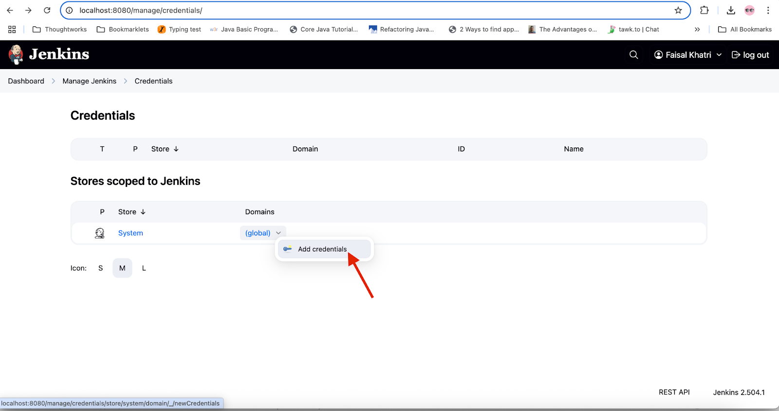Go to Dashboard breadcrumb
The width and height of the screenshot is (779, 411).
26,81
